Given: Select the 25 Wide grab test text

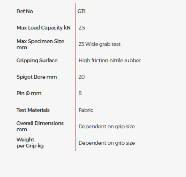Looking at the screenshot, I should click(99, 44).
